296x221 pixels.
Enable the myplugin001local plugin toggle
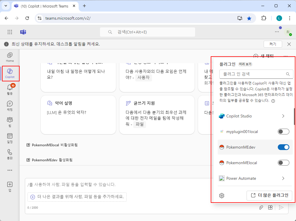pos(284,132)
